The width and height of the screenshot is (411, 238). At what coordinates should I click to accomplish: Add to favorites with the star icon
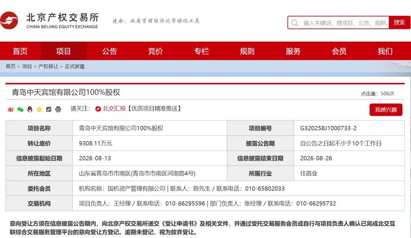pos(39,109)
